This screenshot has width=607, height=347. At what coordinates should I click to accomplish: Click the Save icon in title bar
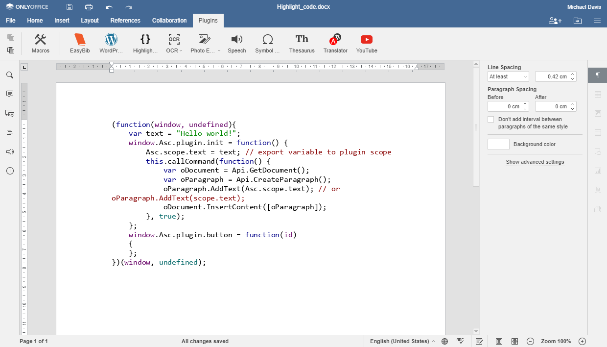coord(70,7)
